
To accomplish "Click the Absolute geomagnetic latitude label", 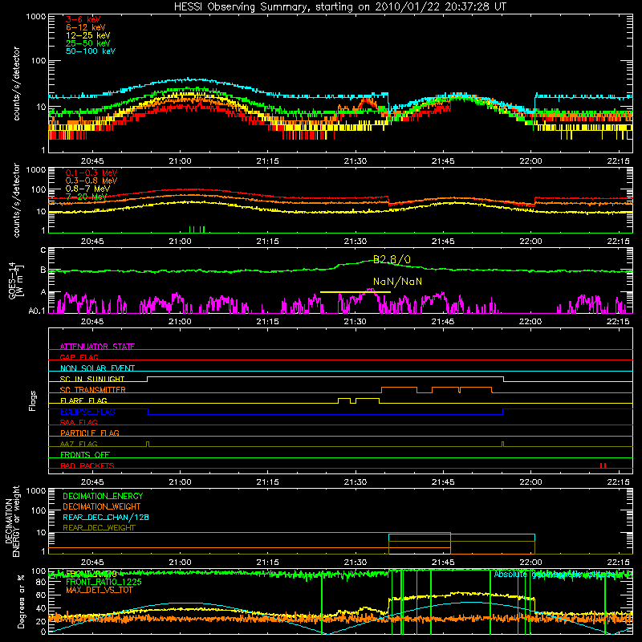I will pos(555,575).
